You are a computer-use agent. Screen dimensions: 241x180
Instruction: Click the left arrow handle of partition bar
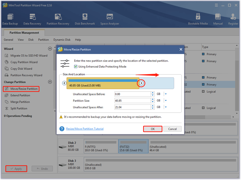tap(64, 83)
